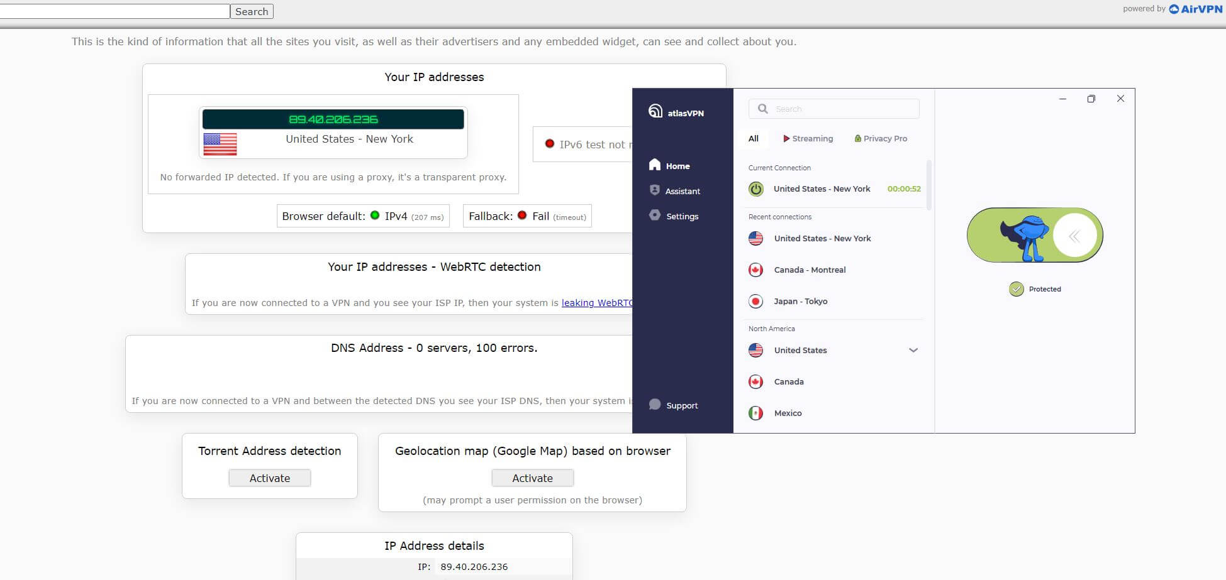Click the Support chat bubble icon
This screenshot has width=1226, height=580.
(x=655, y=404)
